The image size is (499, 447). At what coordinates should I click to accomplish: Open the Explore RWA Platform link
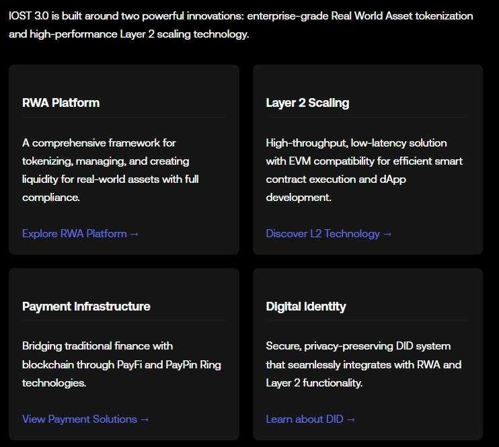coord(75,234)
